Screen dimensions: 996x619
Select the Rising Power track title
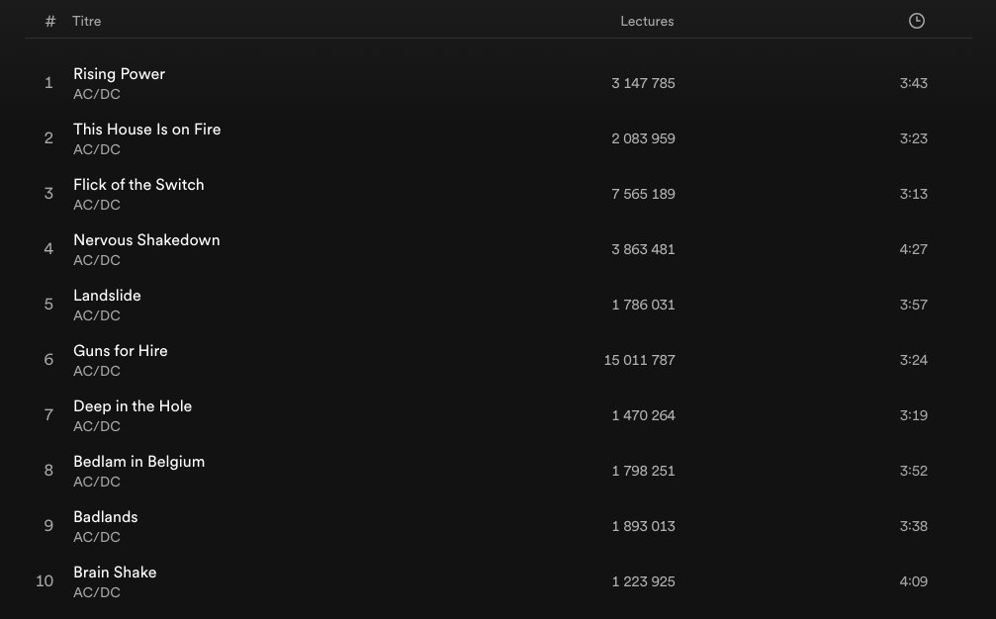tap(119, 74)
